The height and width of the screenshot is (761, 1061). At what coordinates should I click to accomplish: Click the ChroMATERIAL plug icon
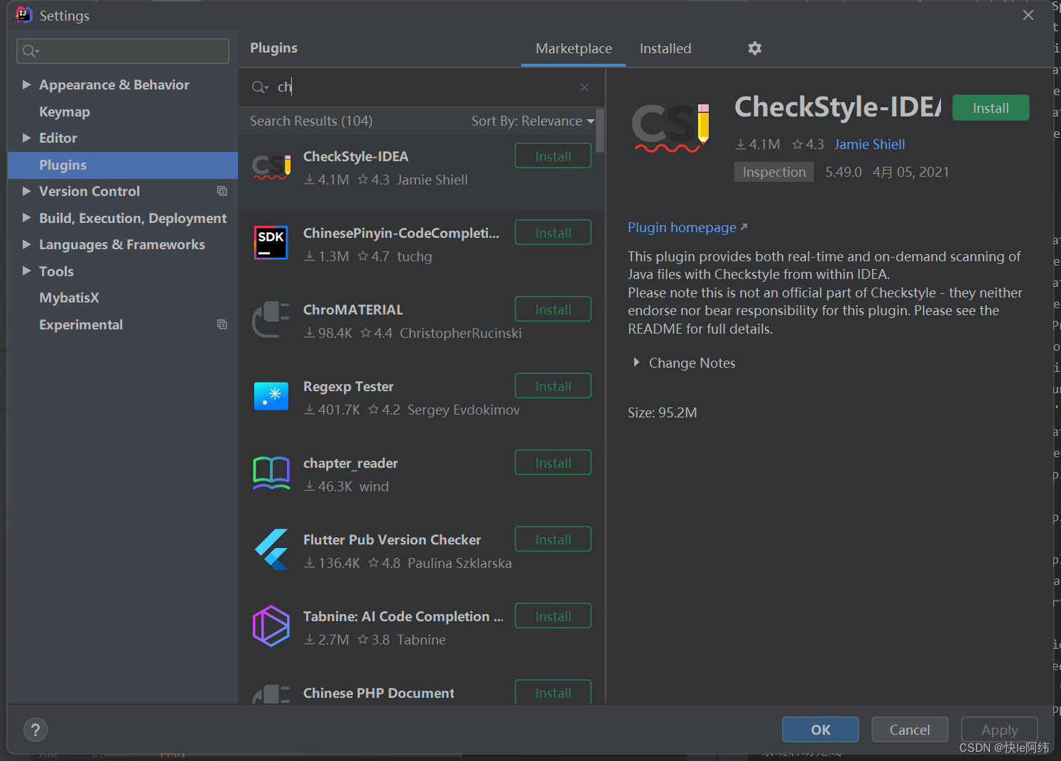(271, 319)
